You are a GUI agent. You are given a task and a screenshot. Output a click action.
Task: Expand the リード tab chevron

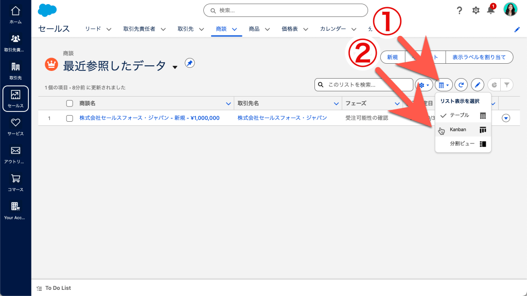tap(109, 29)
